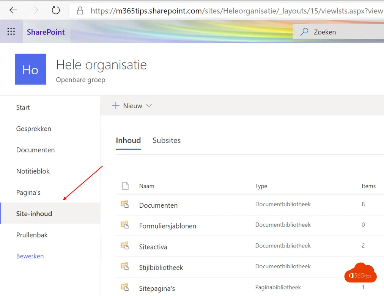Click the browser page reload icon
Image resolution: width=384 pixels, height=296 pixels.
pos(55,10)
